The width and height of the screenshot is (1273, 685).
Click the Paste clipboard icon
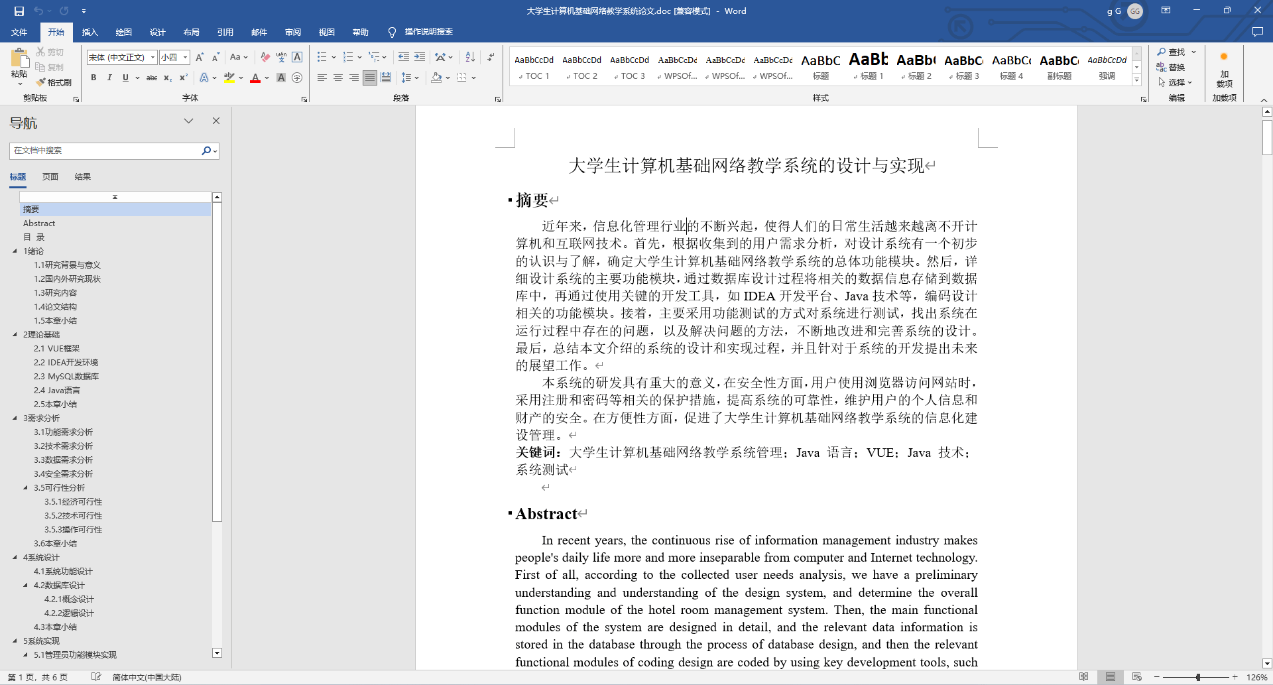19,58
